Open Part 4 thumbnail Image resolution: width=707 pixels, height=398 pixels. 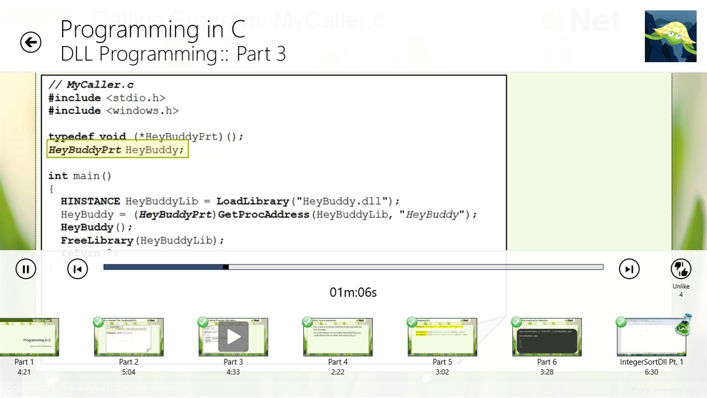click(x=338, y=337)
